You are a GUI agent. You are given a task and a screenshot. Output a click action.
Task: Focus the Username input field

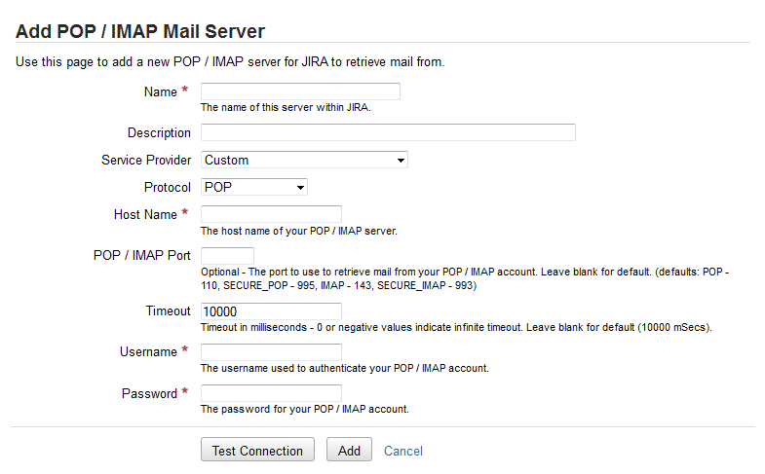tap(271, 351)
